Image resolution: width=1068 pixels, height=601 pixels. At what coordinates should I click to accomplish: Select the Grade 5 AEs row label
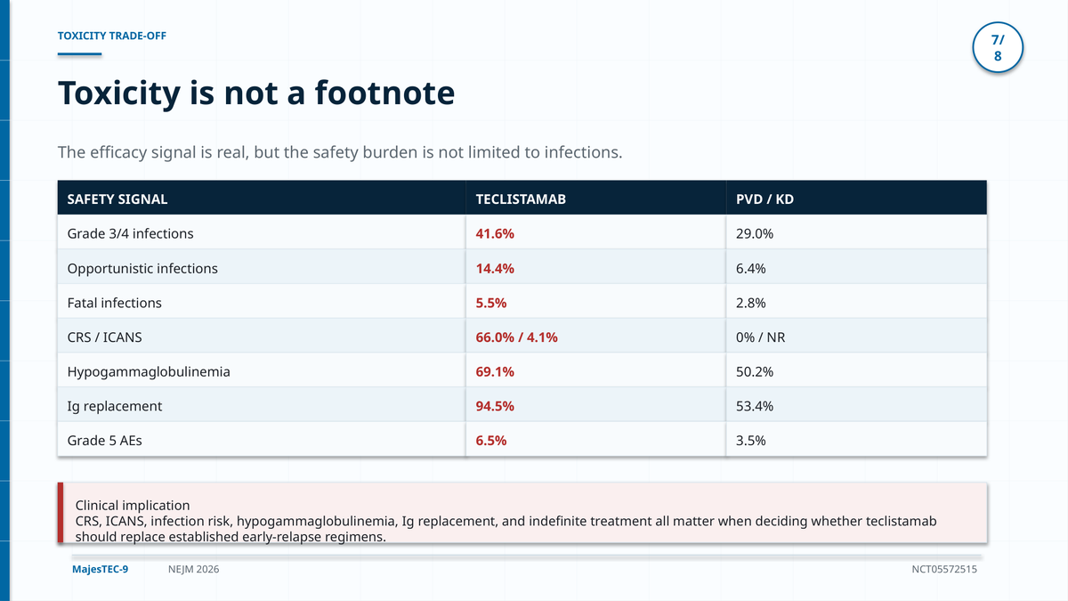(x=105, y=440)
